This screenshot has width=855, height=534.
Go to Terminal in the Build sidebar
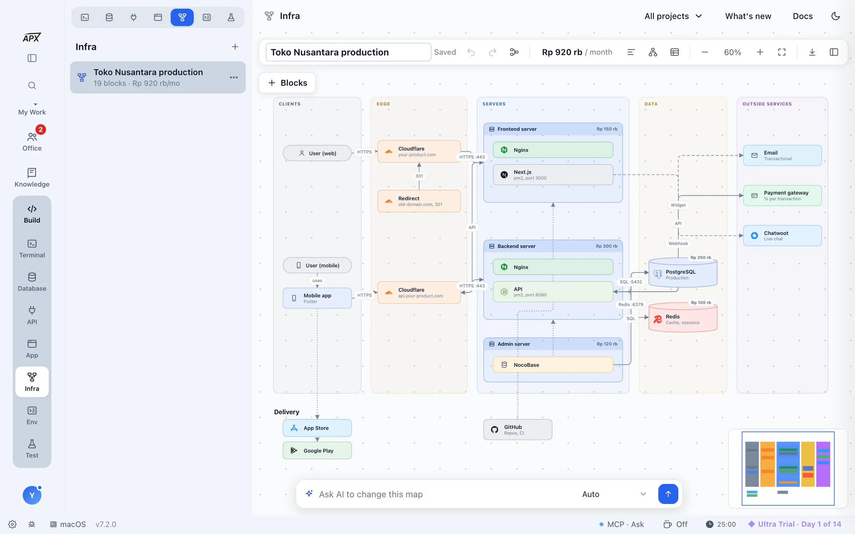point(32,249)
